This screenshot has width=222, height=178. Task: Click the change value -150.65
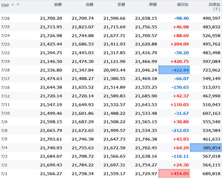click(x=180, y=87)
